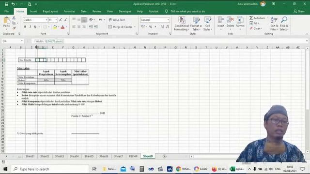Image resolution: width=310 pixels, height=174 pixels.
Task: Open Merge & Center dropdown arrow
Action: tap(135, 27)
